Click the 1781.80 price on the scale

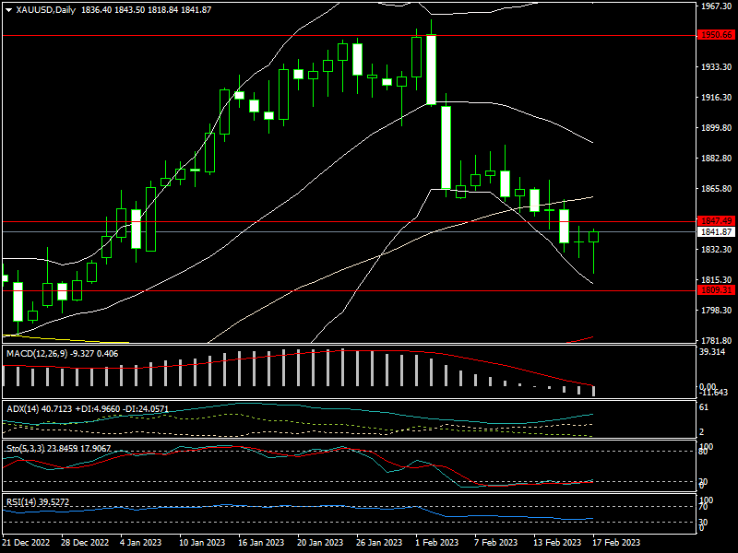[x=717, y=340]
